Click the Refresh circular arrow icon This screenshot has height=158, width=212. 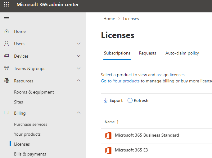tap(130, 100)
